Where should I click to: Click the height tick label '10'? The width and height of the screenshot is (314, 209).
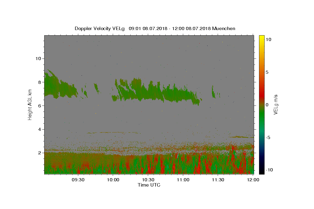[38, 59]
